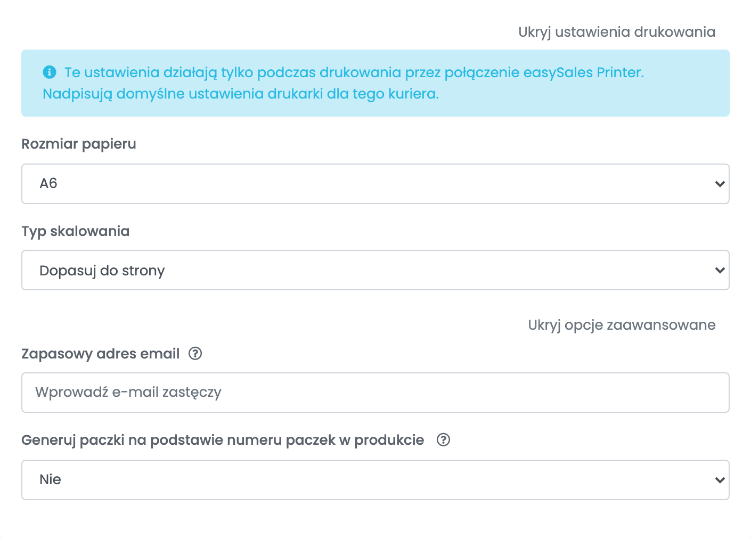751x538 pixels.
Task: Focus the Zapasowy adres email input field
Action: (375, 393)
